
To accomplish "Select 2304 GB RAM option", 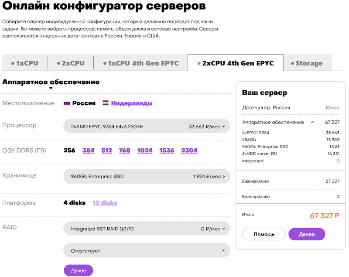I will click(189, 150).
